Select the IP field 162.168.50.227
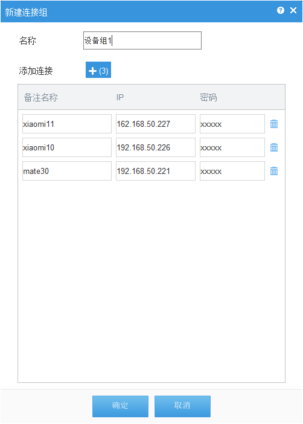The image size is (303, 424). tap(156, 124)
